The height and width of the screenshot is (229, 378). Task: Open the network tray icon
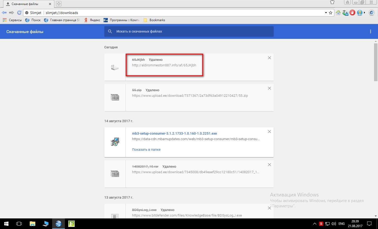(x=327, y=224)
